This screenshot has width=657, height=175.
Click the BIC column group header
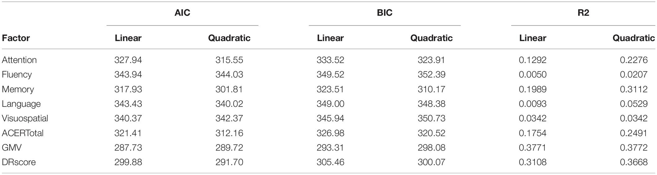click(x=384, y=13)
